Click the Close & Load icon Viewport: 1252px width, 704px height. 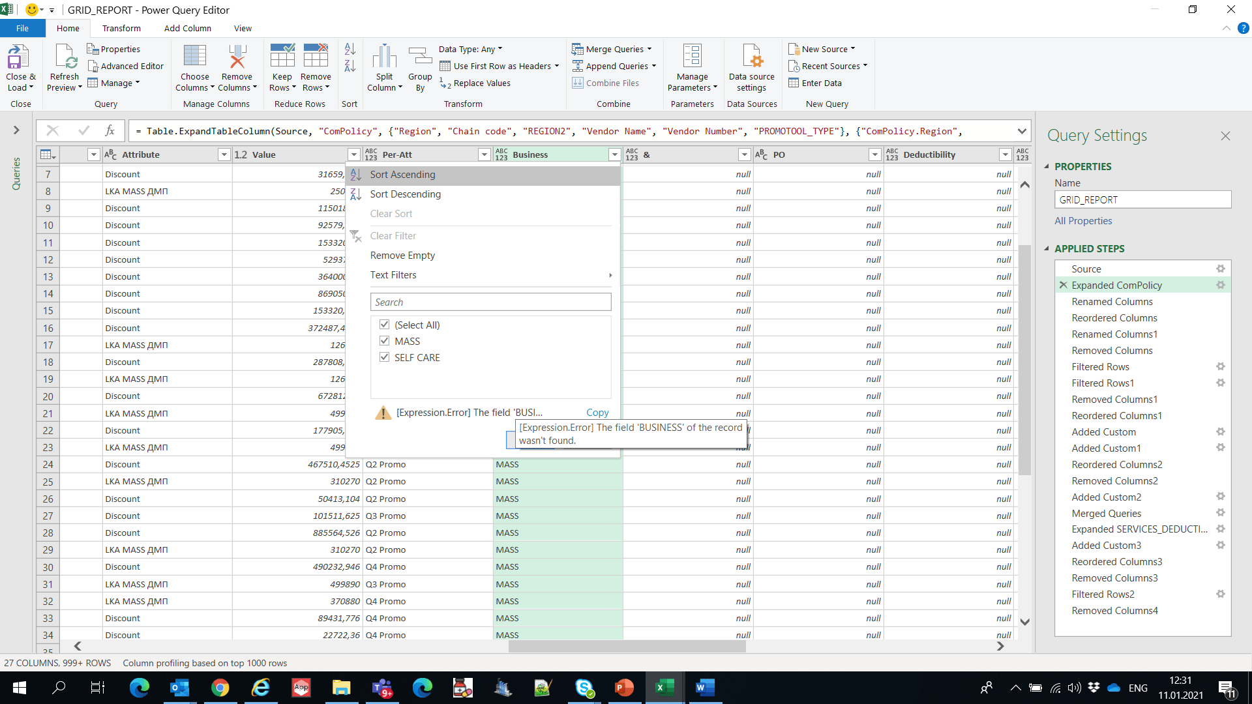18,59
